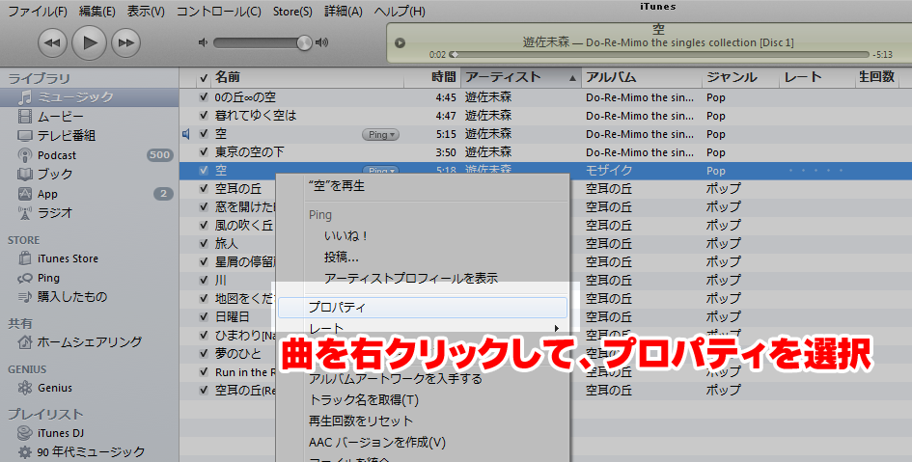
Task: Click the previous track rewind button
Action: (52, 42)
